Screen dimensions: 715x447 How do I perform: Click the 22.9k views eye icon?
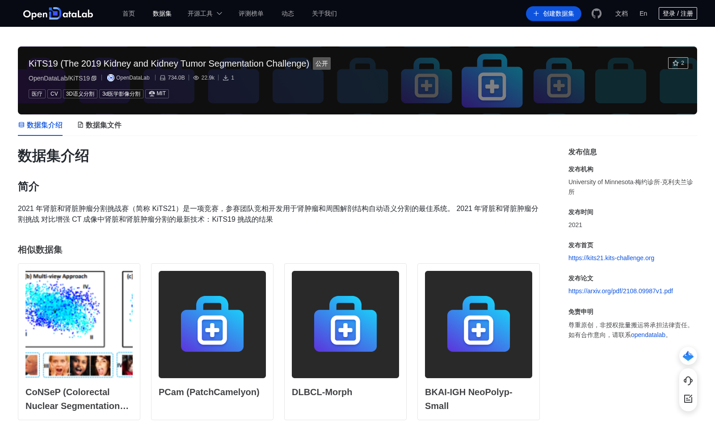click(x=196, y=78)
